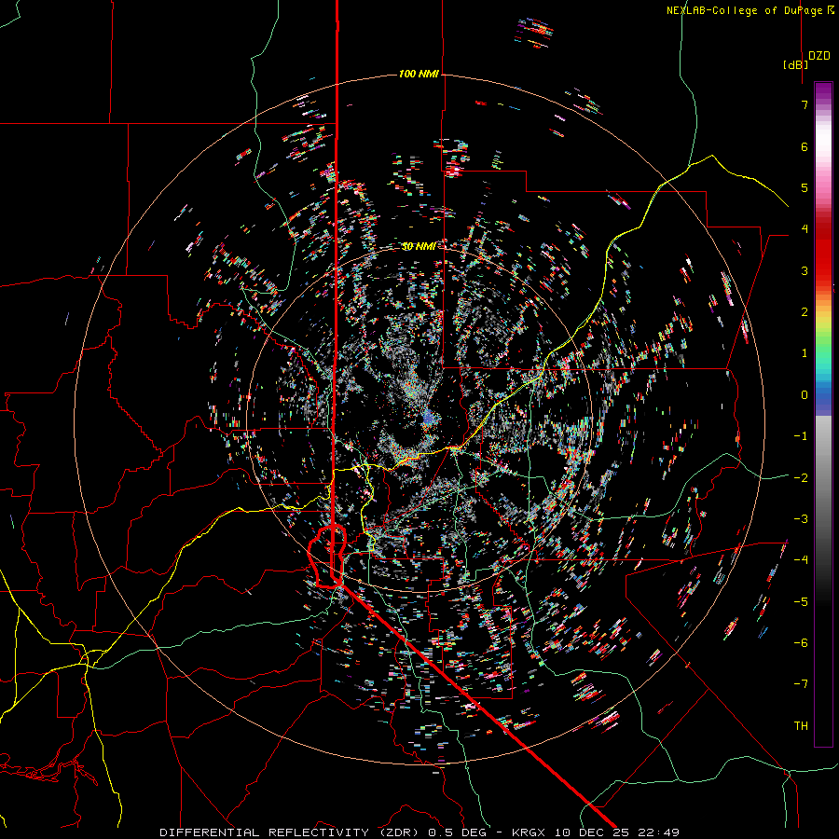Click the -7 value on color scale

click(x=801, y=684)
